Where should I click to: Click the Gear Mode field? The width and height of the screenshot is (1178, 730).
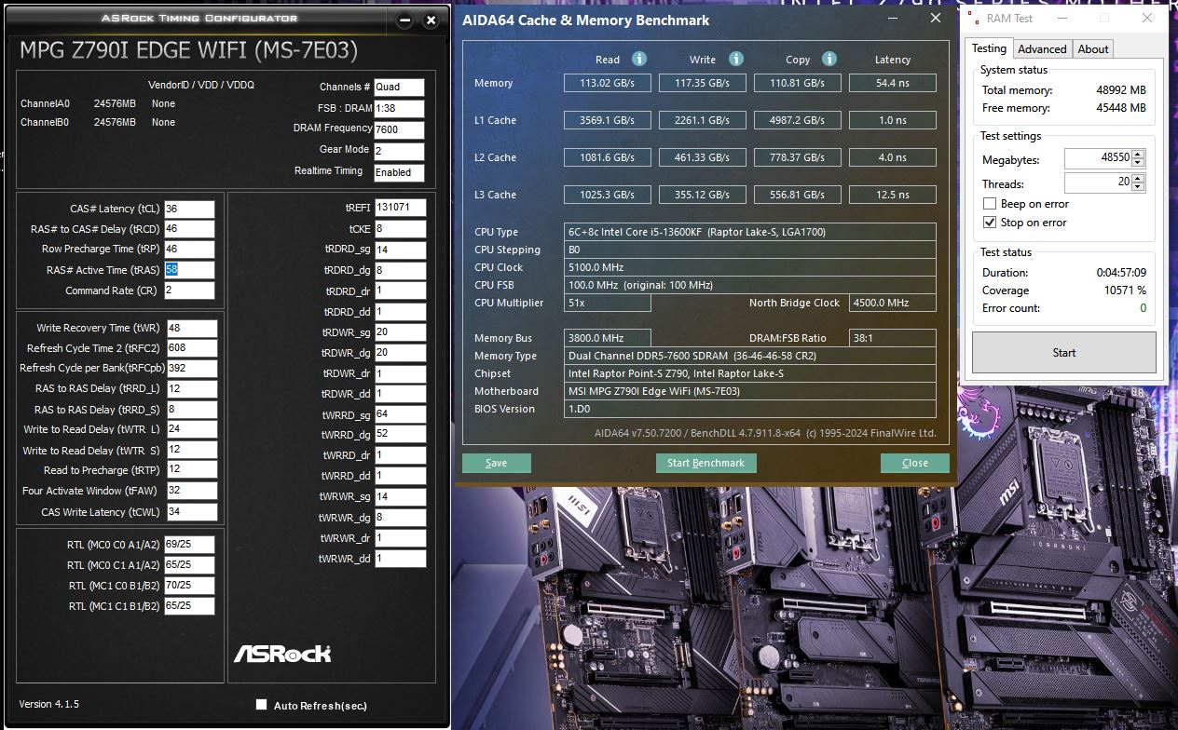(399, 151)
